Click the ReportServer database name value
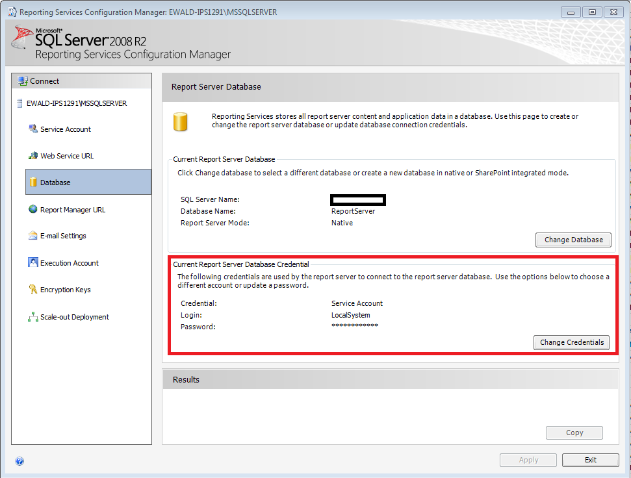The image size is (631, 478). click(353, 211)
